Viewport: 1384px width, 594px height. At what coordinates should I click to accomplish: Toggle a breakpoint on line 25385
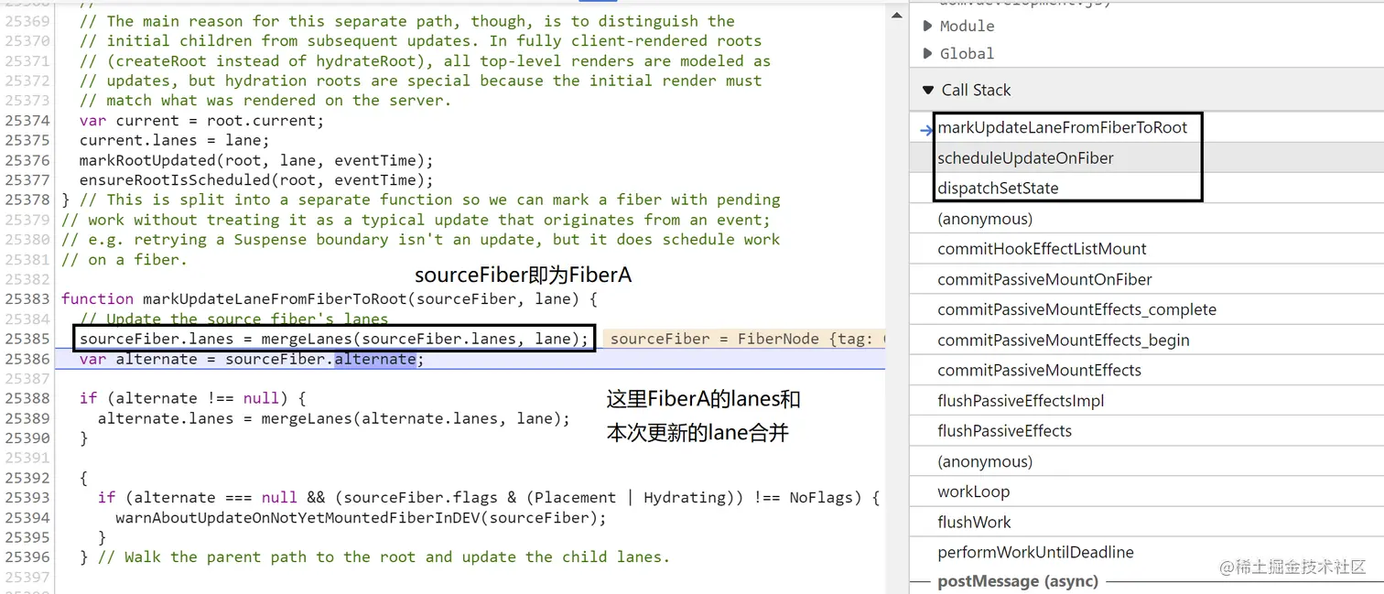point(27,339)
